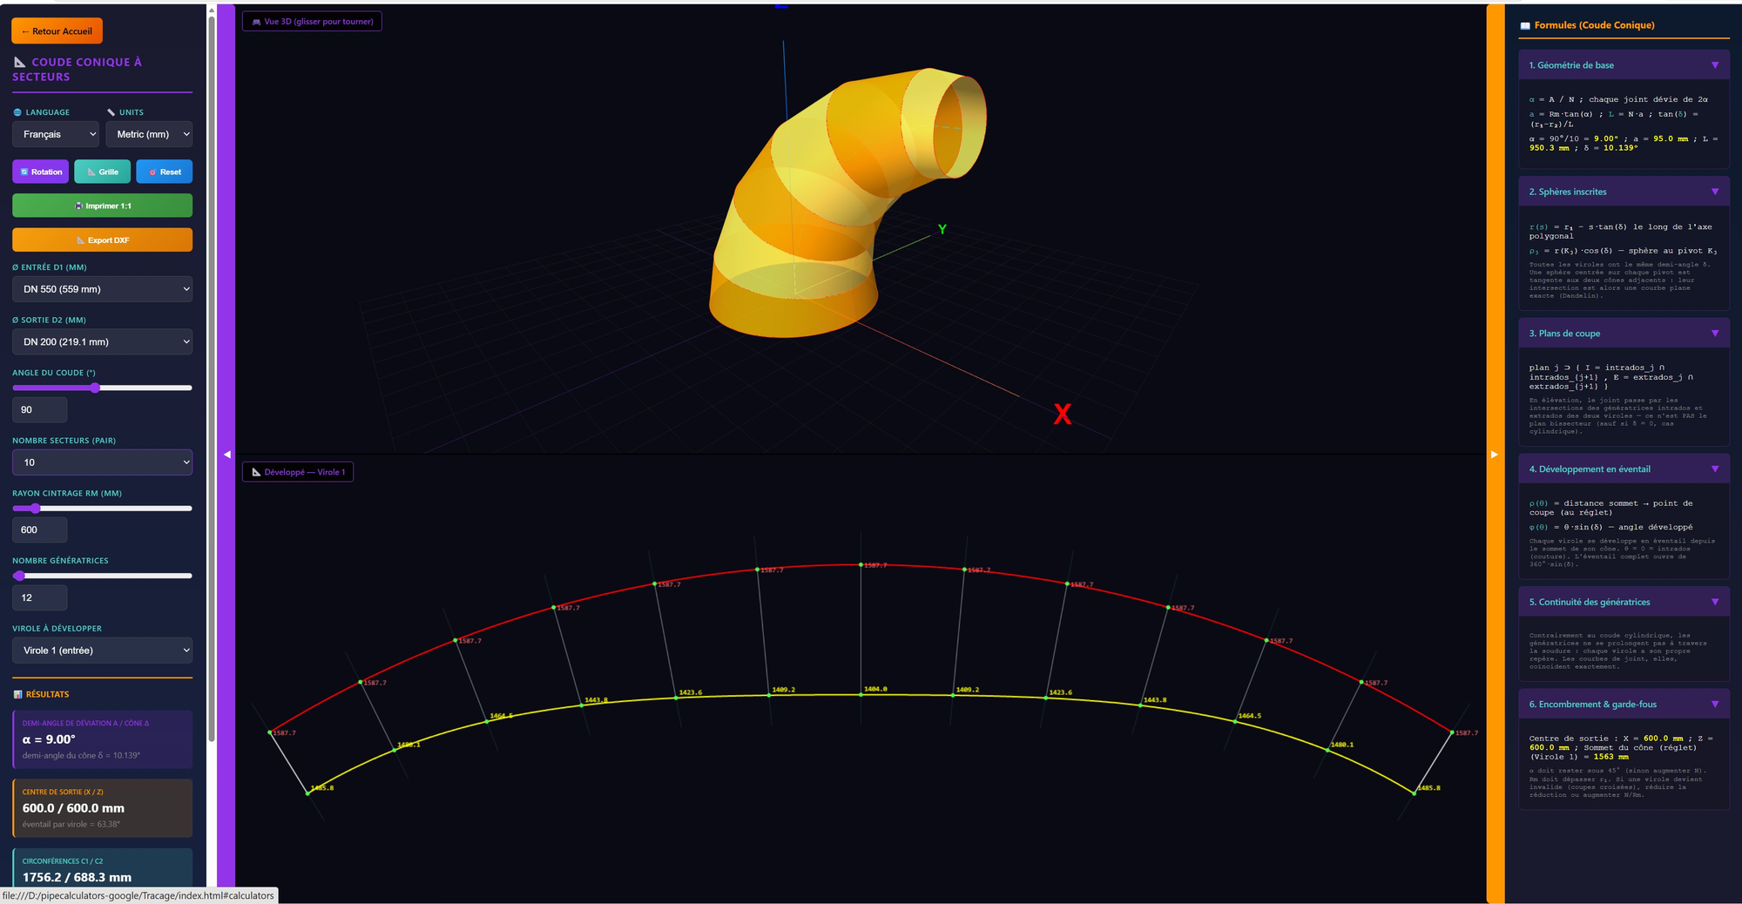The image size is (1742, 904).
Task: Collapse section 5. Continuité des génératrices
Action: click(1624, 602)
